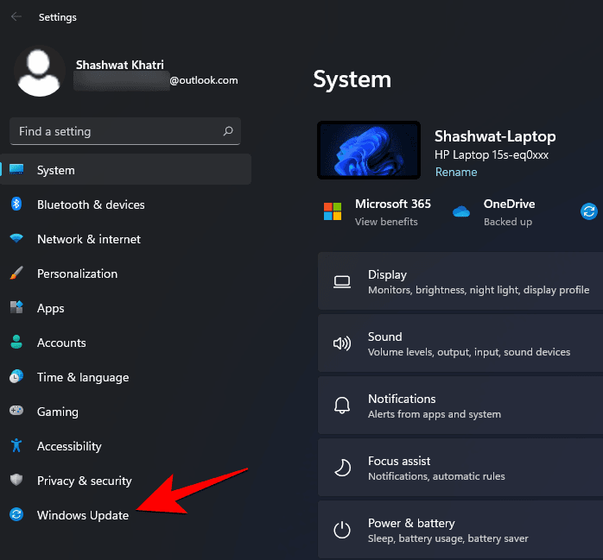Click the Accounts person icon
This screenshot has width=603, height=560.
[x=16, y=343]
